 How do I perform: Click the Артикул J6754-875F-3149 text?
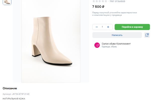coord(16,94)
